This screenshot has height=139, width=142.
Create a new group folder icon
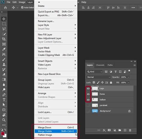pos(120,130)
